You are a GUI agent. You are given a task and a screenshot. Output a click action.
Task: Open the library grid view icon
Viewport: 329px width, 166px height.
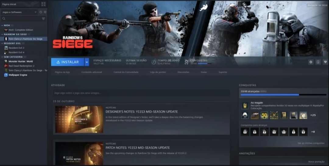click(44, 4)
